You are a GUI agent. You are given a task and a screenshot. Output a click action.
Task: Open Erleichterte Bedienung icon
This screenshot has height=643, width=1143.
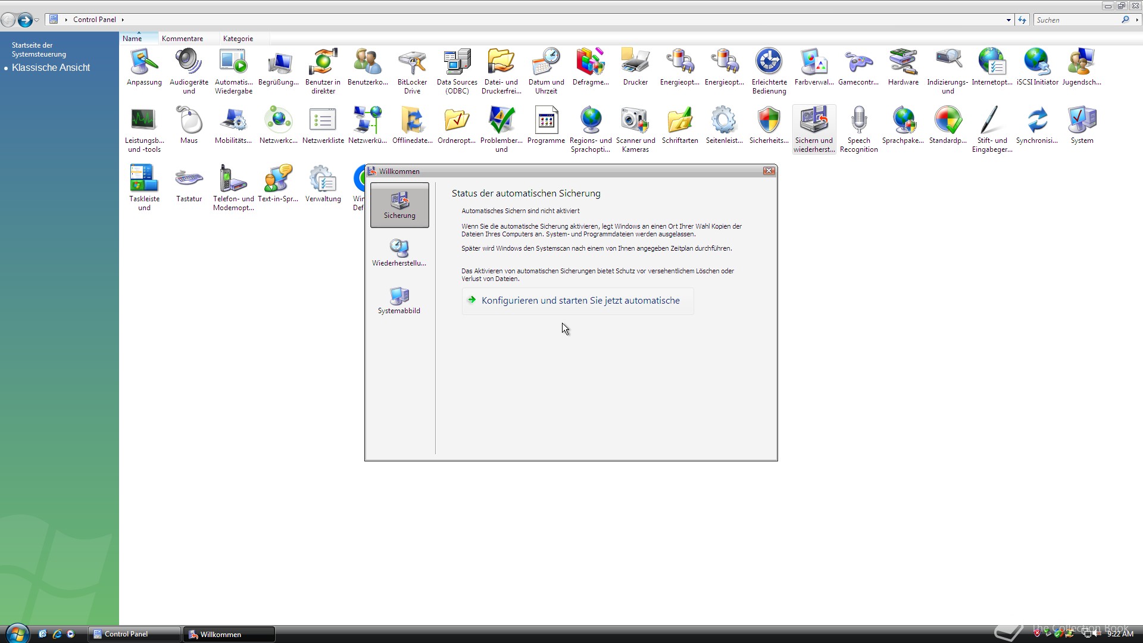coord(769,71)
